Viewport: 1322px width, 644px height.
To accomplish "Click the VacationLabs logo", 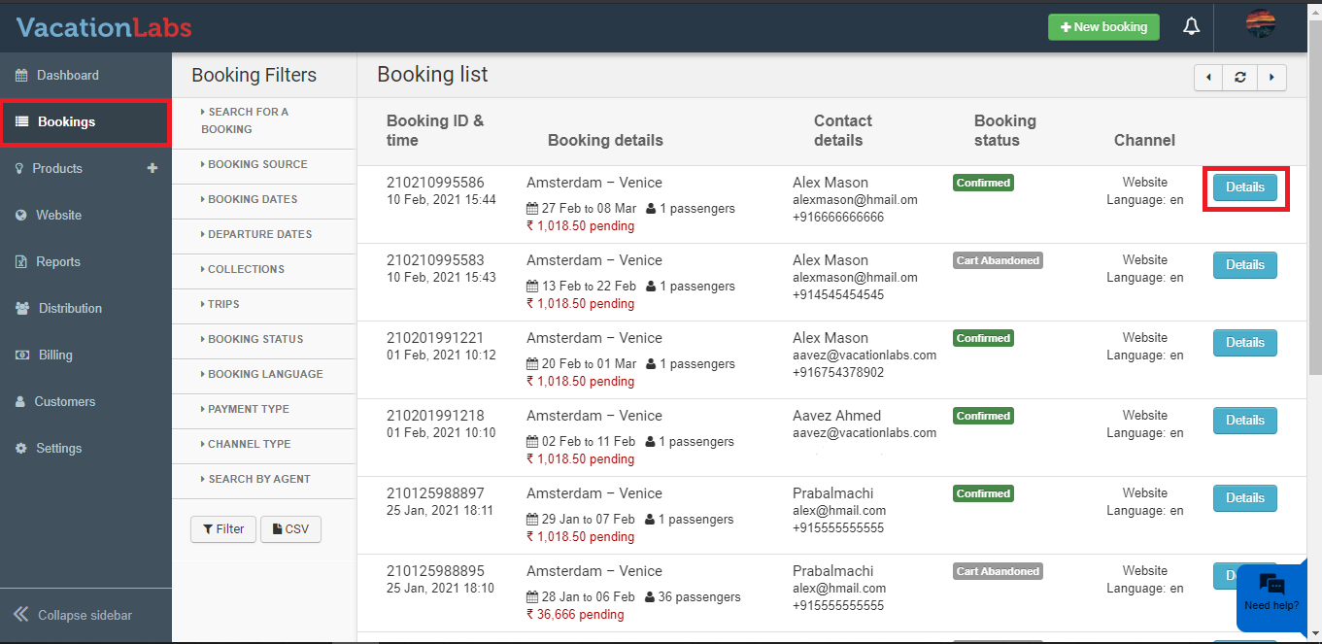I will coord(104,27).
